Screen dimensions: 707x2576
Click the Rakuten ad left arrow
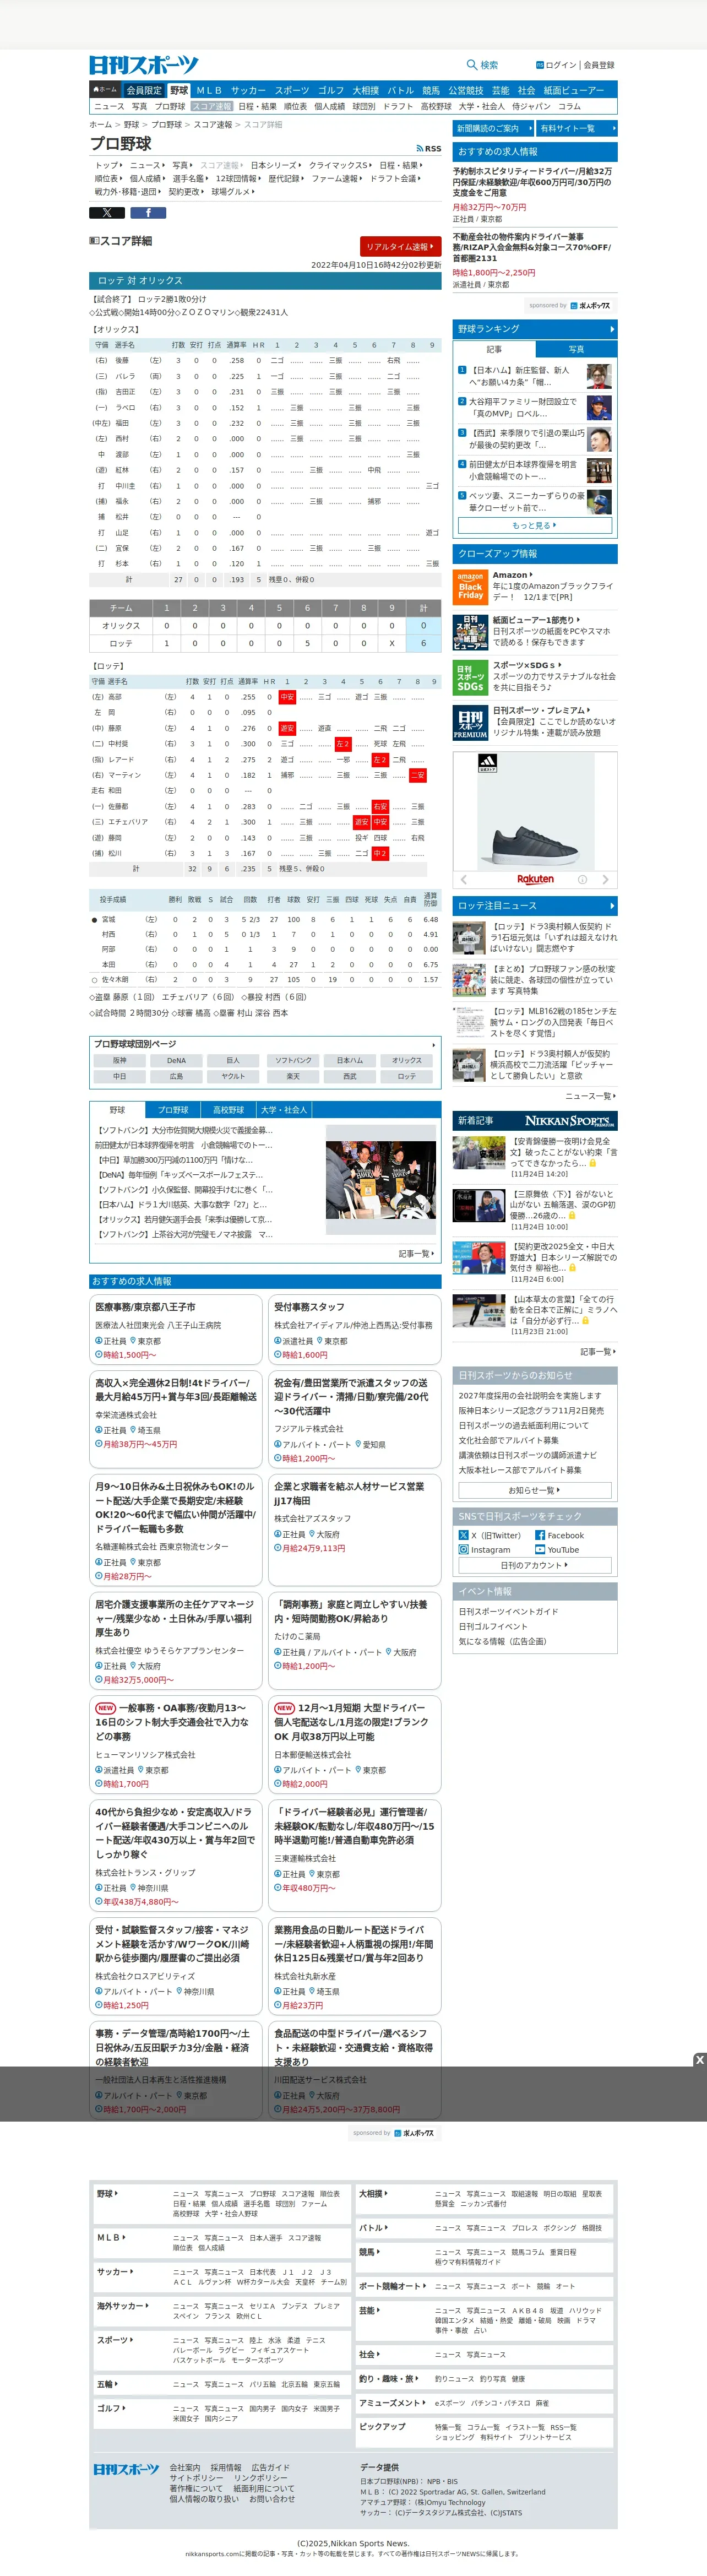coord(463,880)
